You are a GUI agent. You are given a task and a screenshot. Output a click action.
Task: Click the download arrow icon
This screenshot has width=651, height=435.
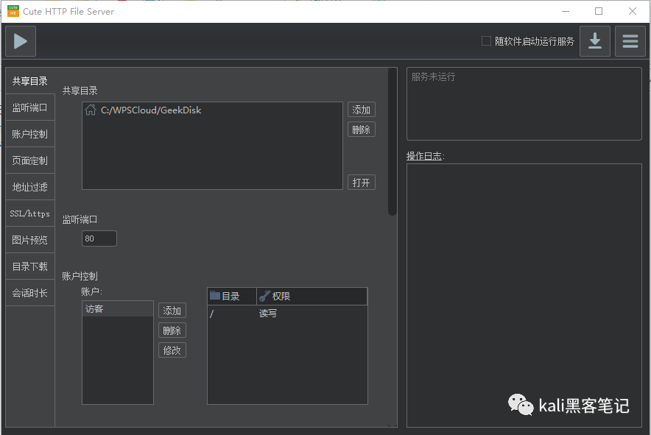tap(594, 41)
